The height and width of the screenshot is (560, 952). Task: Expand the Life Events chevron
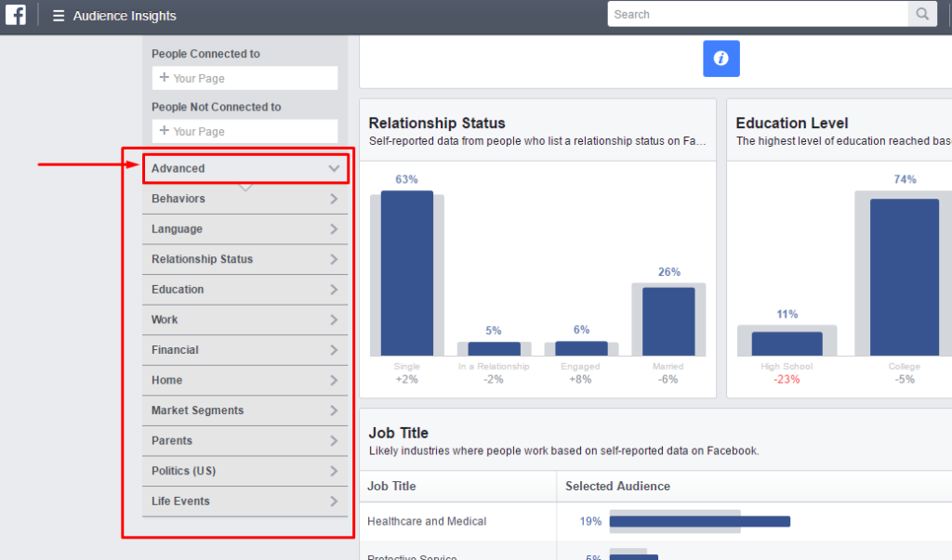[334, 501]
